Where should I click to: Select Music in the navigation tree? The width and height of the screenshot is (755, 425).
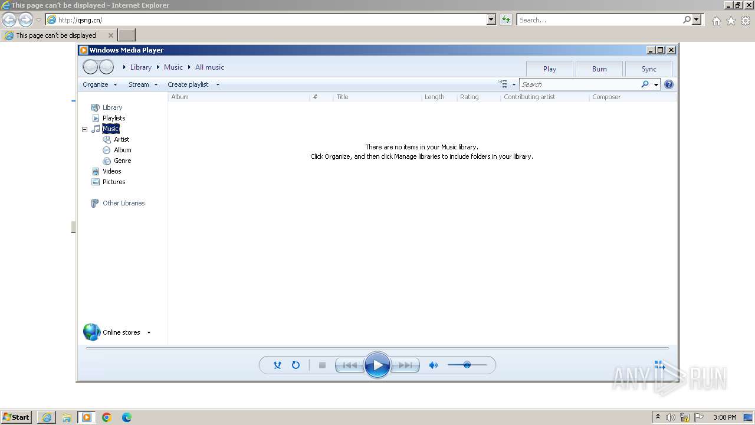(110, 129)
